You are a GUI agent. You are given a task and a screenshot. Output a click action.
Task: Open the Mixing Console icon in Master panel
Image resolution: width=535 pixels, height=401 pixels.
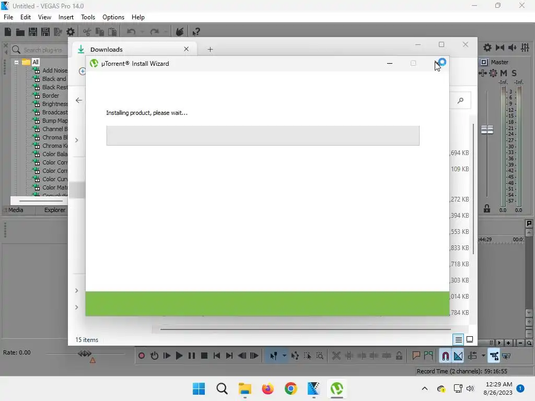click(x=525, y=48)
